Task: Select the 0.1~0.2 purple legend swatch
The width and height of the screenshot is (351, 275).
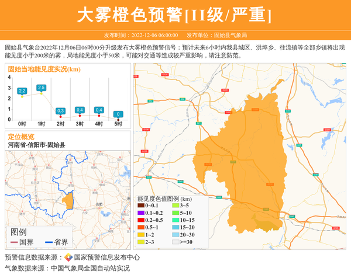Action: tap(141, 213)
